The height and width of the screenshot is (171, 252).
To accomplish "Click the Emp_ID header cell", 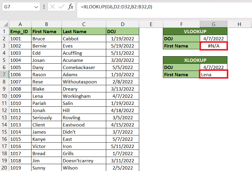I will coord(20,31).
